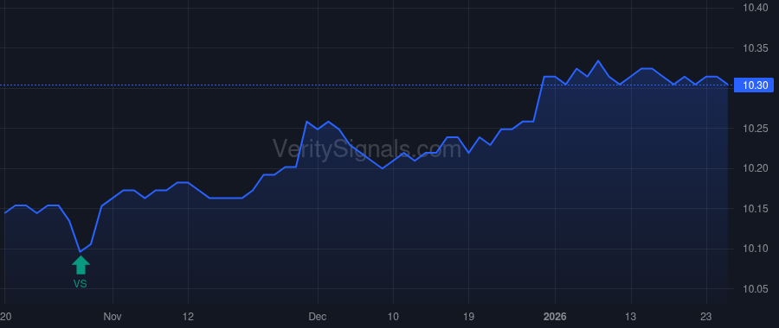The width and height of the screenshot is (779, 328).
Task: Click the 10.15 price axis label
Action: pos(755,209)
